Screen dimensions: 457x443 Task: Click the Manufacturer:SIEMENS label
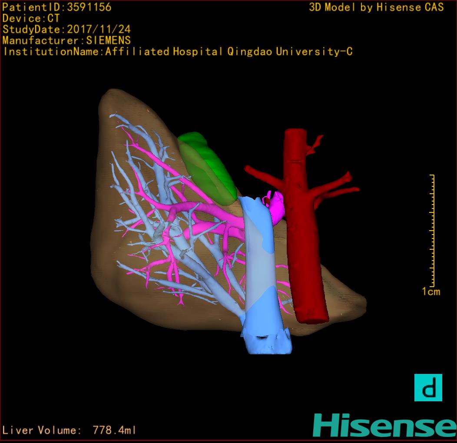66,40
